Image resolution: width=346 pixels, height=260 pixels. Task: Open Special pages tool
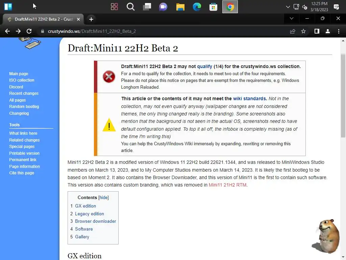pyautogui.click(x=22, y=146)
